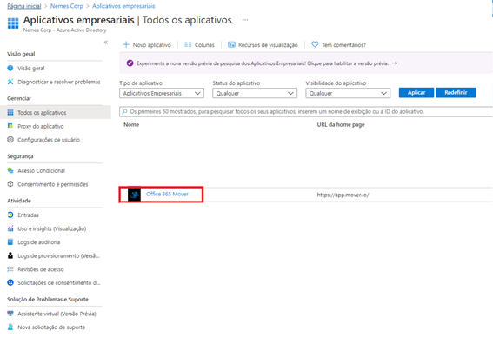Click the Entradas sign-ins icon
This screenshot has height=344, width=493.
10,215
